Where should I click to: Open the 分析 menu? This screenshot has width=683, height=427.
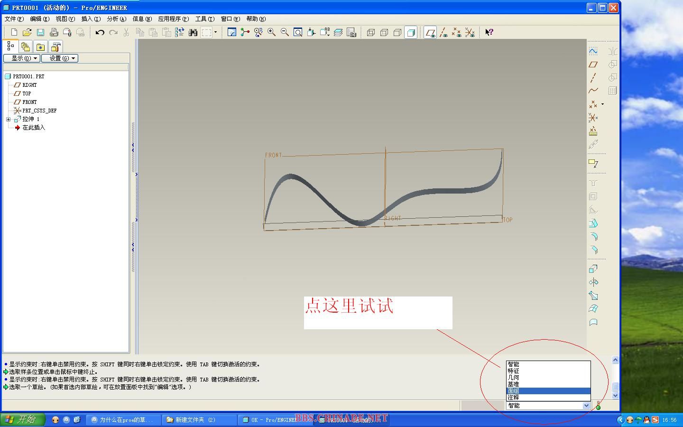pos(116,19)
